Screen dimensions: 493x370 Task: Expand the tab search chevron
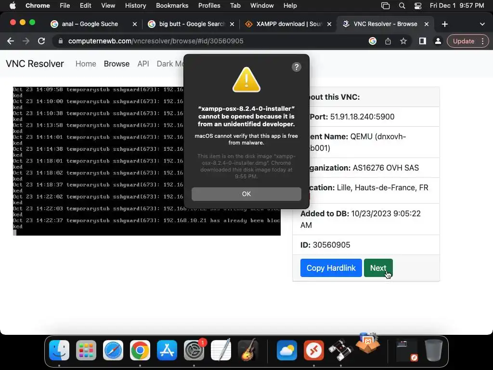click(x=482, y=24)
